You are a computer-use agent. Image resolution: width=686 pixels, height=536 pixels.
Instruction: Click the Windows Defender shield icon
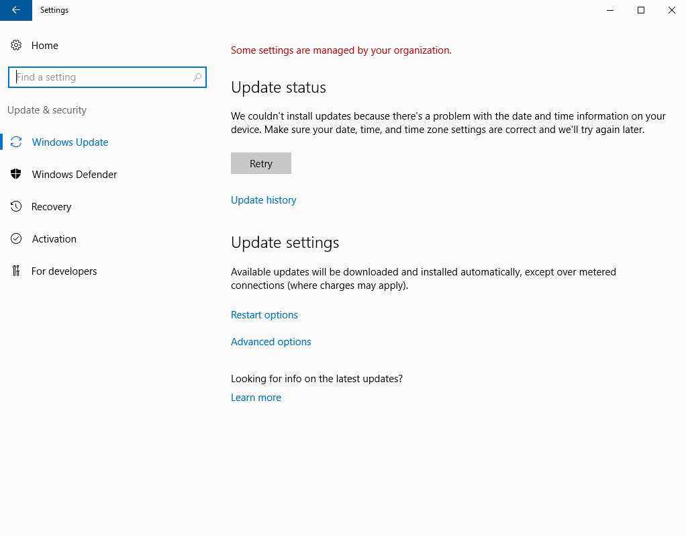(16, 175)
